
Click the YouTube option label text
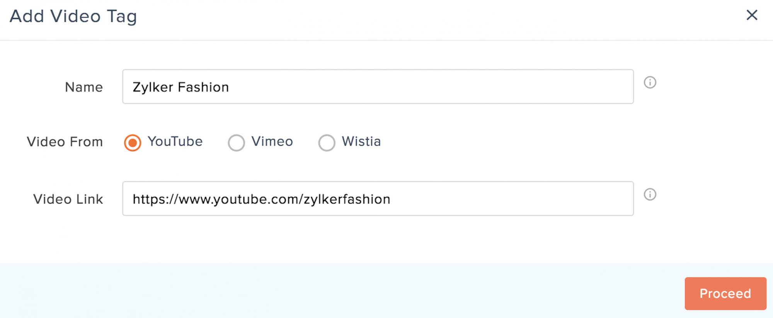tap(175, 142)
